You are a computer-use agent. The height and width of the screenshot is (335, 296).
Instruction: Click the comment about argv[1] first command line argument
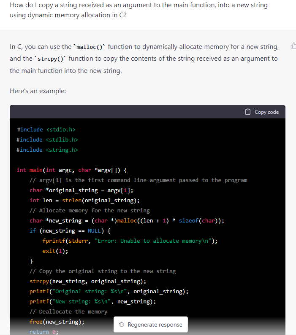(138, 180)
